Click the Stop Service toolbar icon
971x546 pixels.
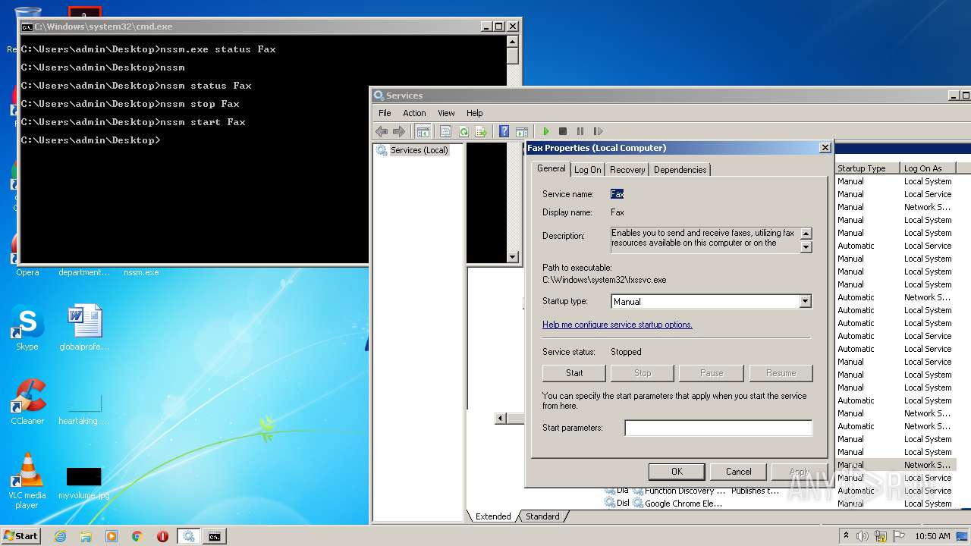tap(563, 131)
